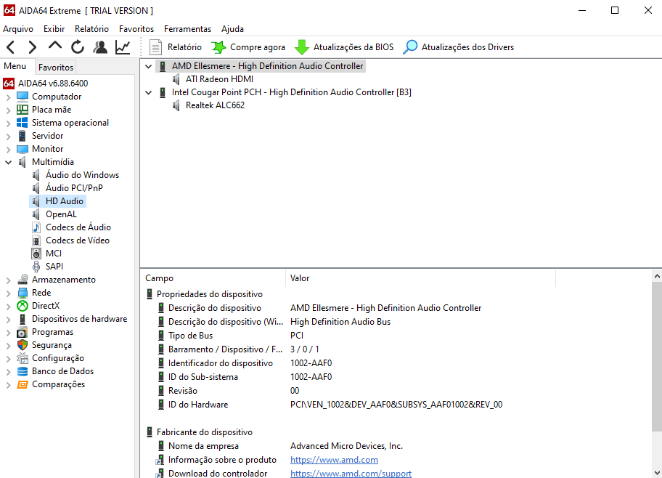Open Atualizações dos Drivers
The image size is (662, 478).
[x=458, y=47]
